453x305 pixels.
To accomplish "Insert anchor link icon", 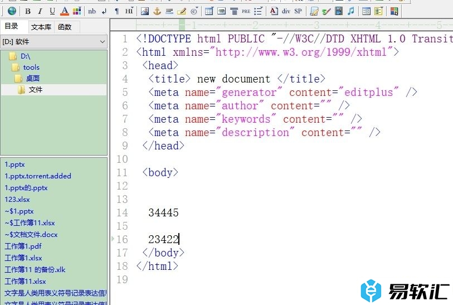I will [157, 11].
